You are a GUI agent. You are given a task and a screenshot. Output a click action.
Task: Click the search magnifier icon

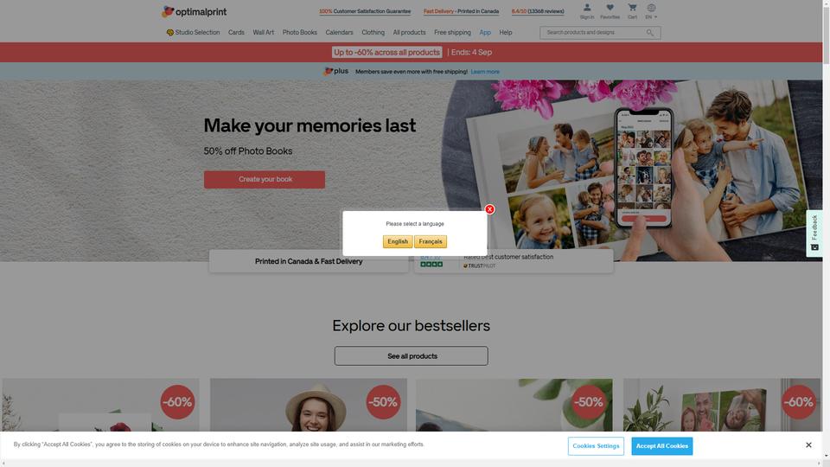650,33
